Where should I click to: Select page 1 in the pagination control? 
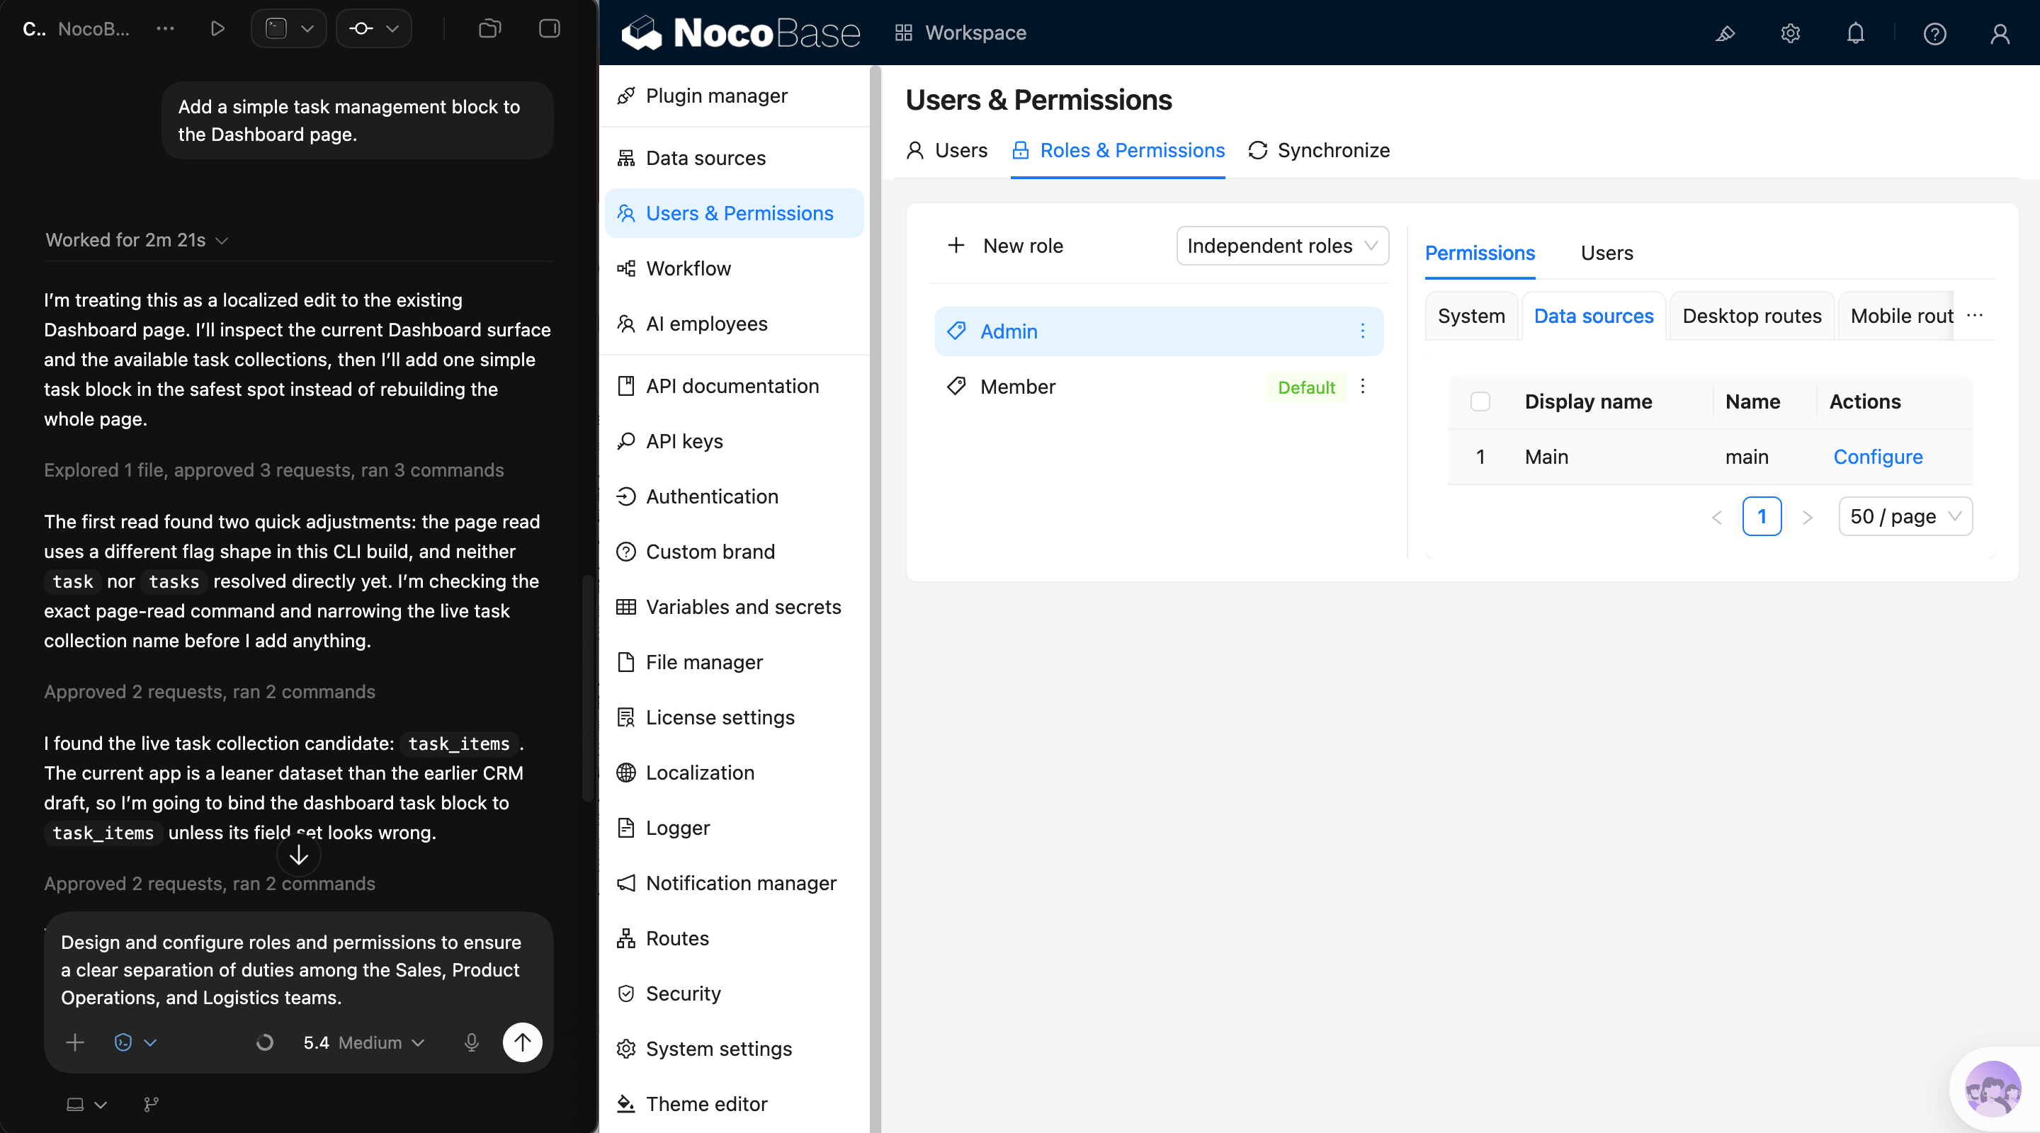coord(1762,516)
